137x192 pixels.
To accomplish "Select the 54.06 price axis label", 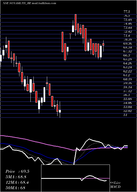I will (x=127, y=103).
